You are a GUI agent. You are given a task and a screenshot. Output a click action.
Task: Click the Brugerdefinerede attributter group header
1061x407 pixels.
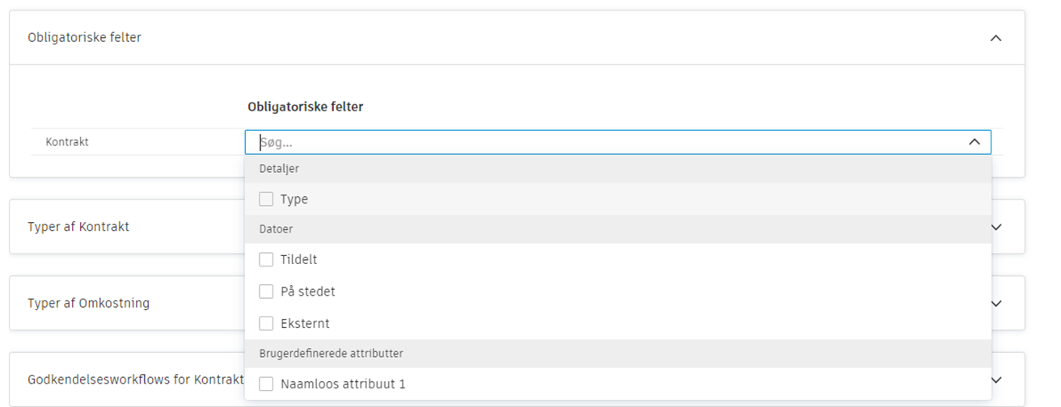331,354
